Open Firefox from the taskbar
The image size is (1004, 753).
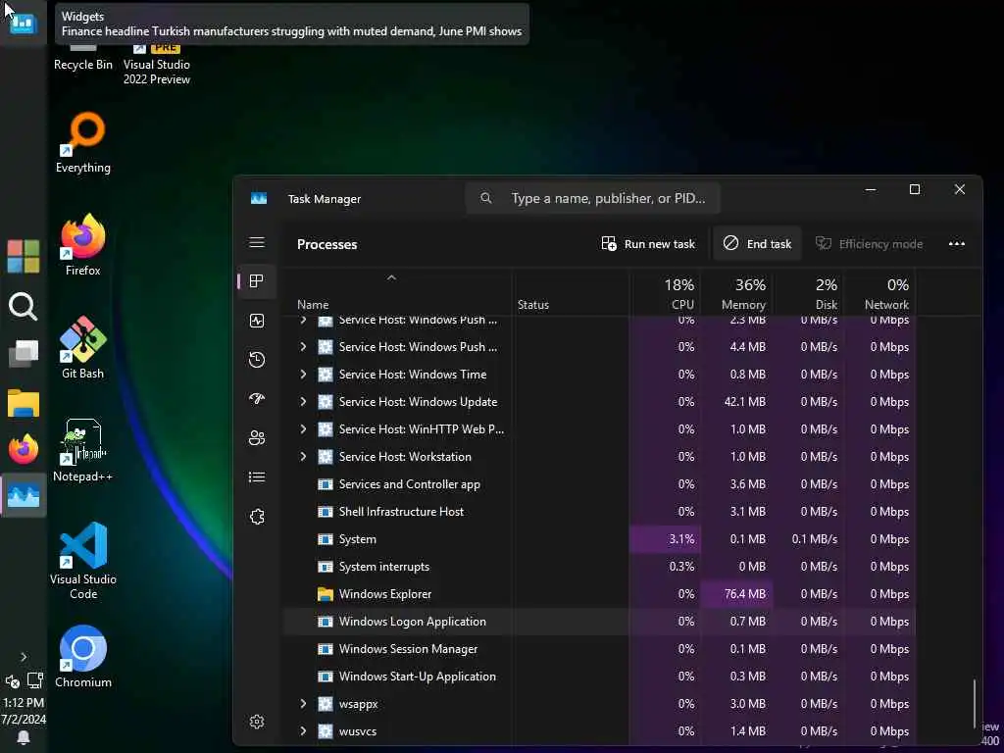coord(24,449)
